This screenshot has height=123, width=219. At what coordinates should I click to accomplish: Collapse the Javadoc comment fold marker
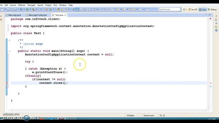[x=10, y=40]
